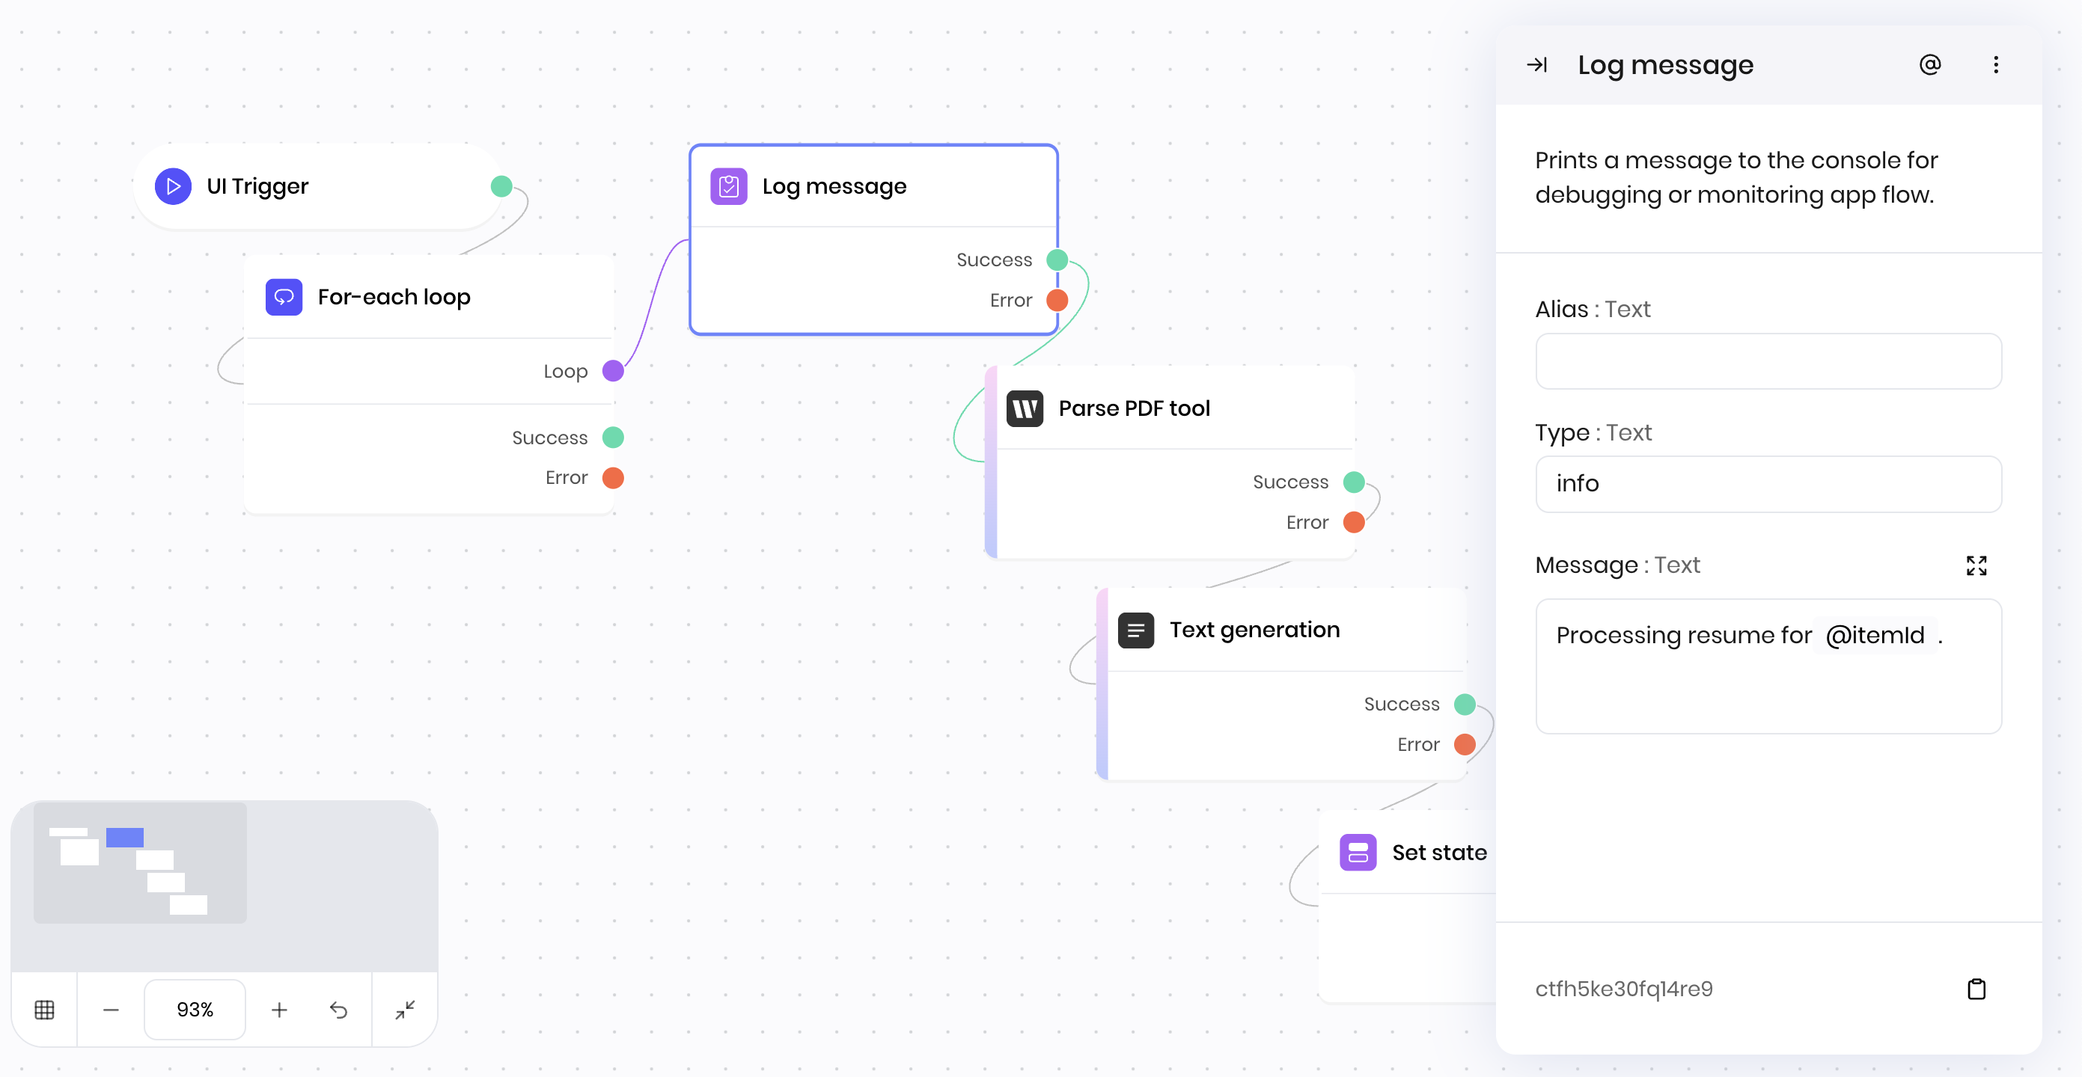The height and width of the screenshot is (1077, 2082).
Task: Click the highlighted blue node in minimap
Action: pyautogui.click(x=124, y=838)
